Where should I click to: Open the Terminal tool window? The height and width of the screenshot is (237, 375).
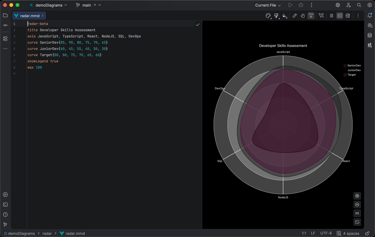pos(5,205)
